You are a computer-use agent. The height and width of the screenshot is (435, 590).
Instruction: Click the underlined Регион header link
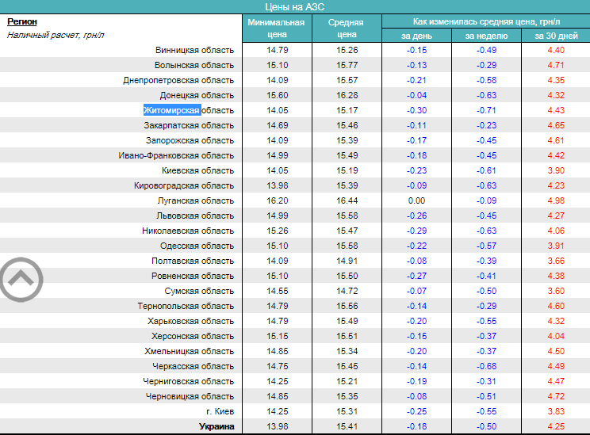[22, 22]
